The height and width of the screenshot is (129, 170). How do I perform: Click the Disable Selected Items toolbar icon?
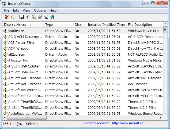(x=7, y=17)
